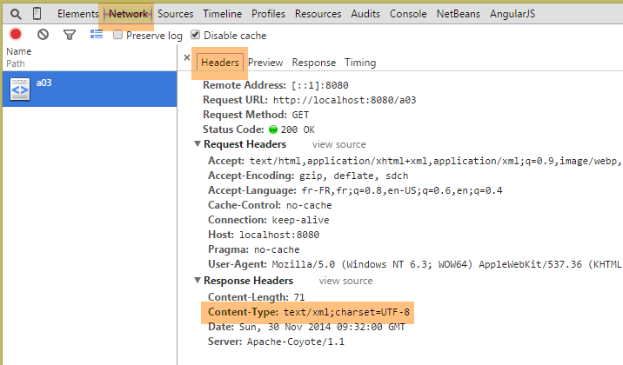
Task: Open the network filter funnel icon
Action: (70, 35)
